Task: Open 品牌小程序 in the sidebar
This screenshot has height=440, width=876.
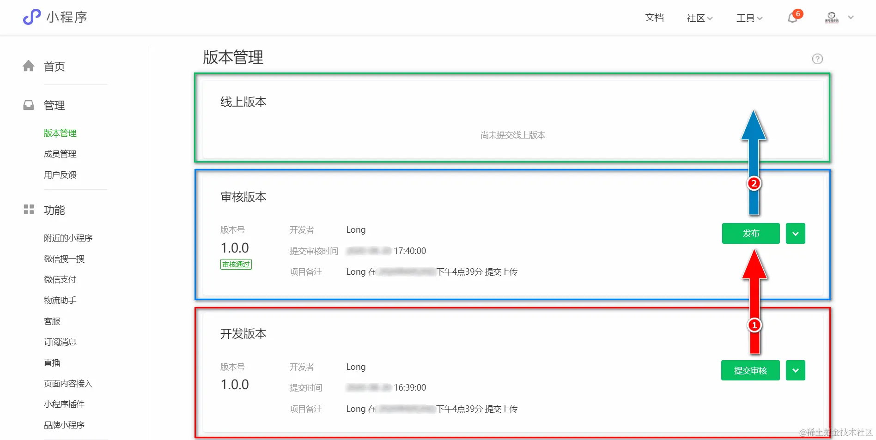Action: (64, 425)
